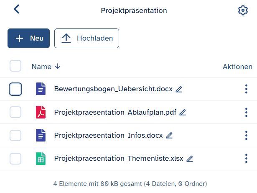Expand actions menu for Projektpraesentation_Themenliste.xlsx
Screen dimensions: 257x193
pyautogui.click(x=246, y=159)
